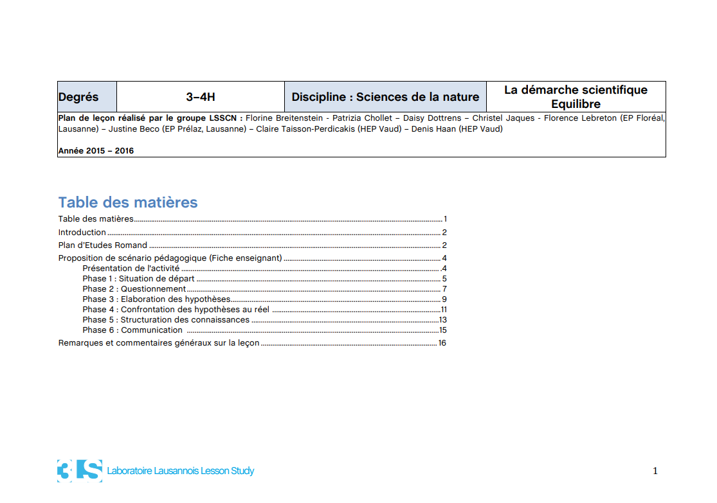Open Proposition de scénario pédagogique entry
The image size is (717, 503).
tap(170, 258)
